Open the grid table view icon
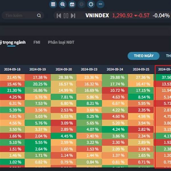This screenshot has width=171, height=171. point(53,4)
